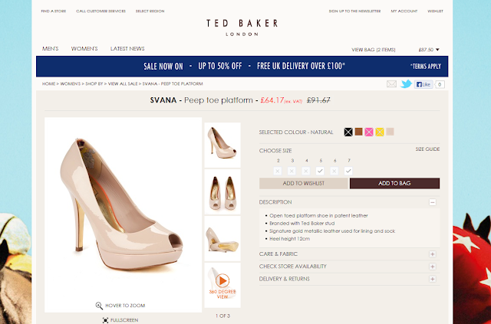Sign up to the newsletter link

[354, 11]
